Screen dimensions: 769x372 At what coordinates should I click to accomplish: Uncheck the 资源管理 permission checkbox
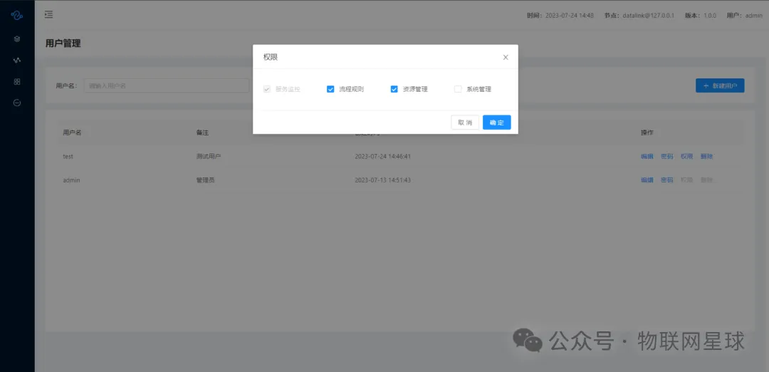(x=394, y=89)
